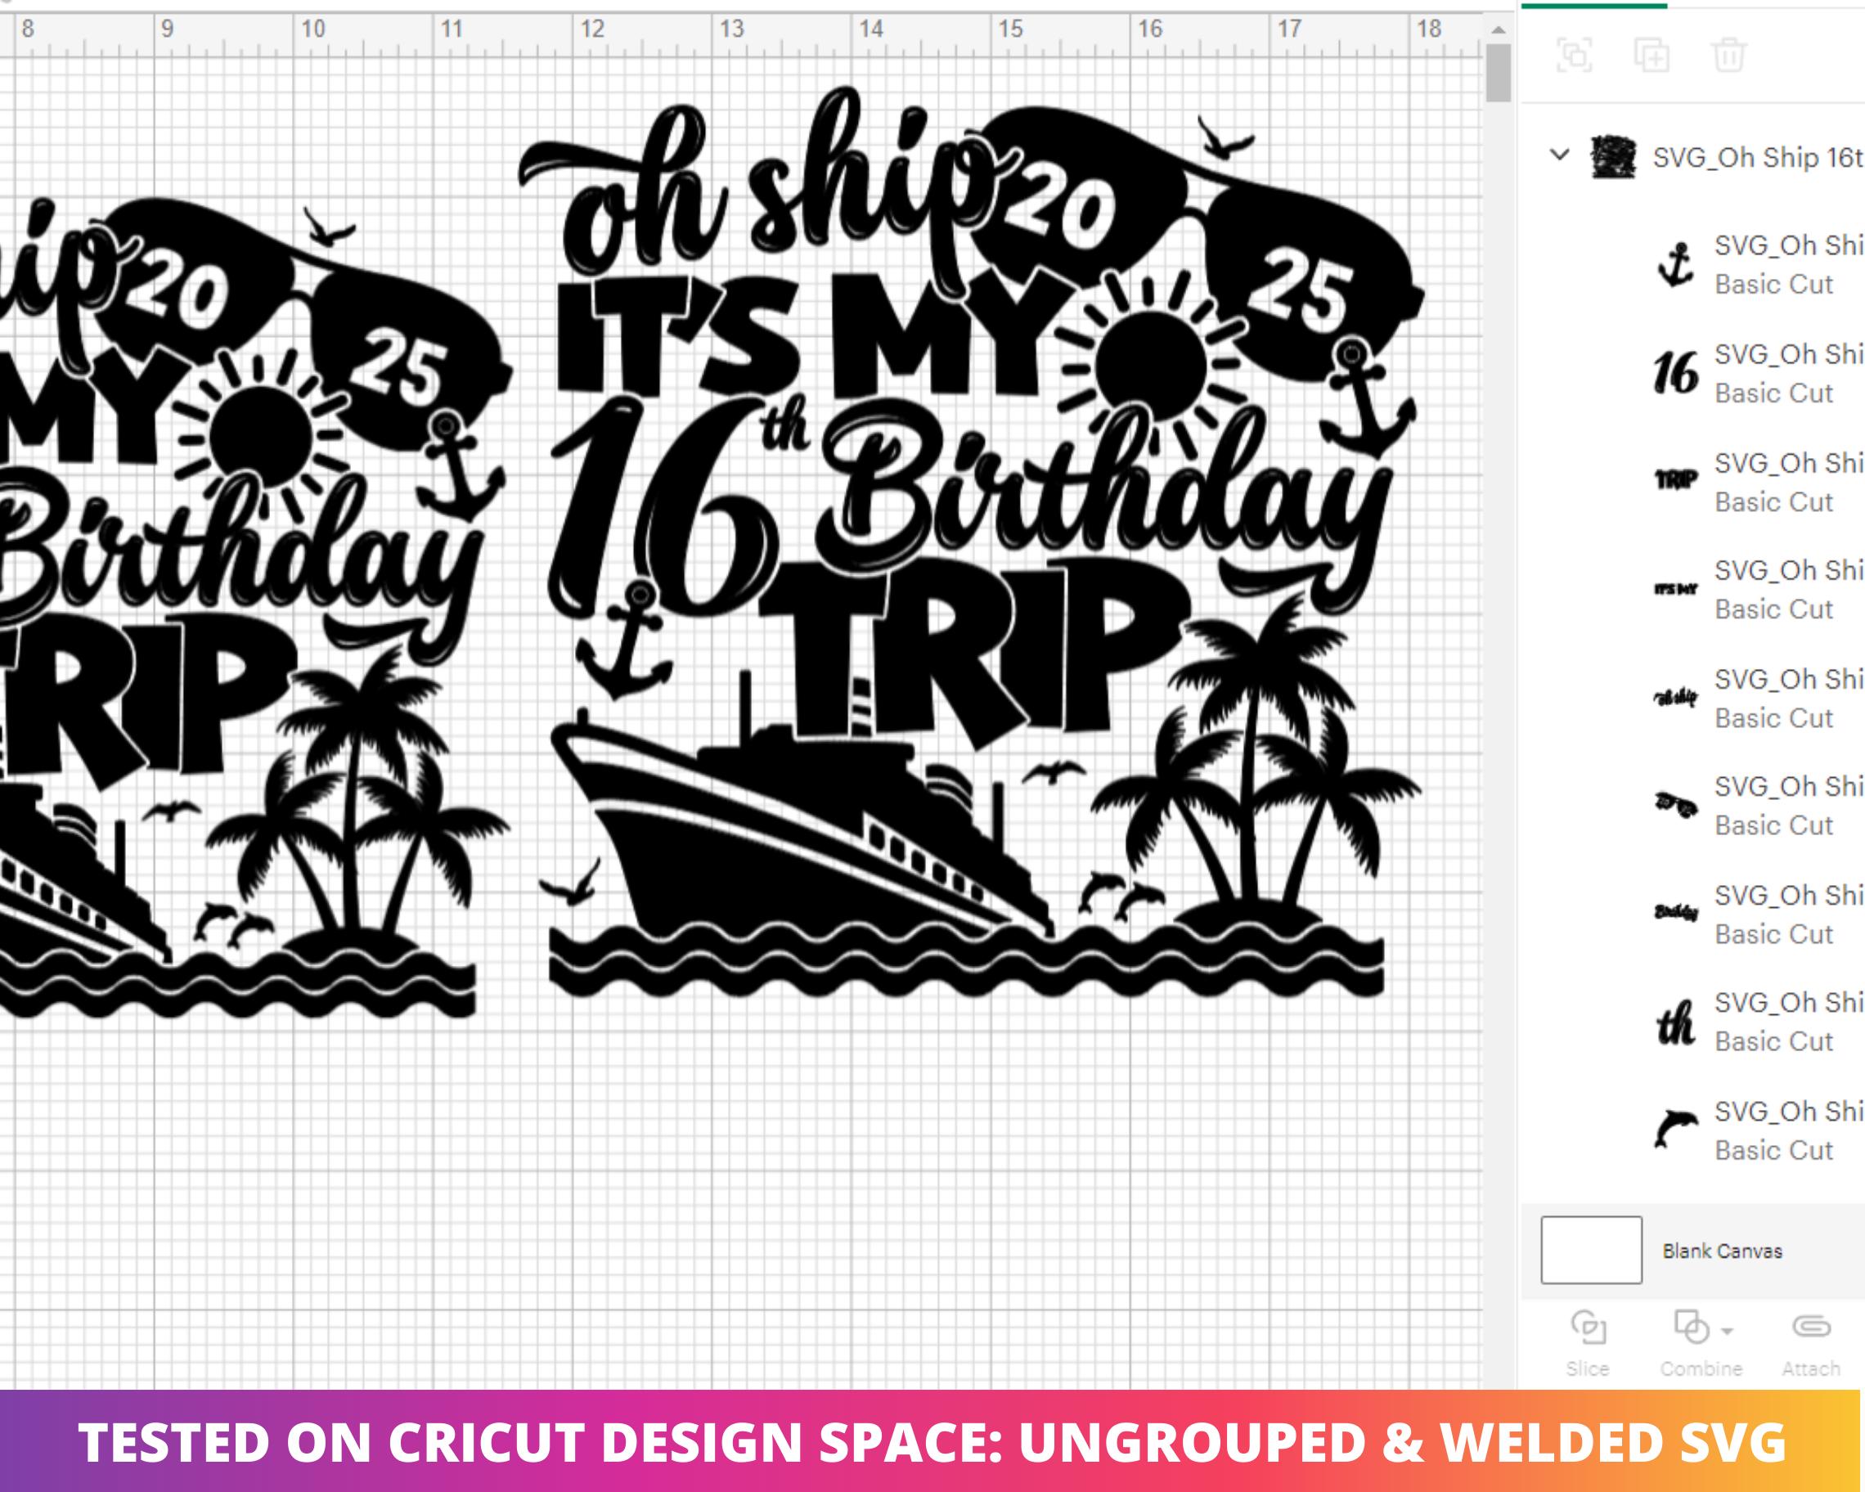Select the sunglasses Basic Cut layer

(1756, 806)
